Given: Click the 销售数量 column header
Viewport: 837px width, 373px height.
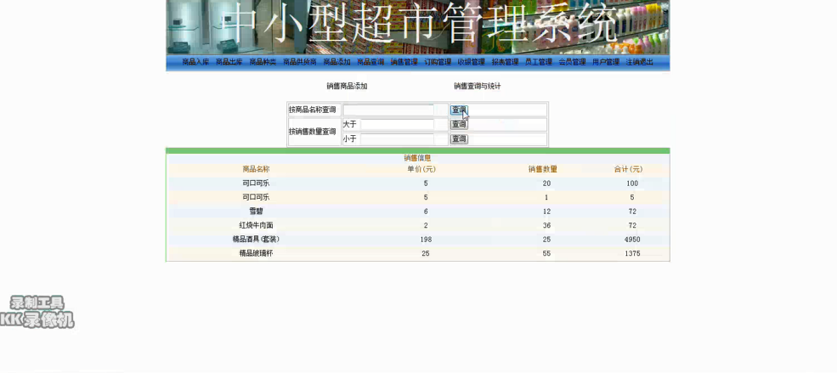Looking at the screenshot, I should 543,169.
